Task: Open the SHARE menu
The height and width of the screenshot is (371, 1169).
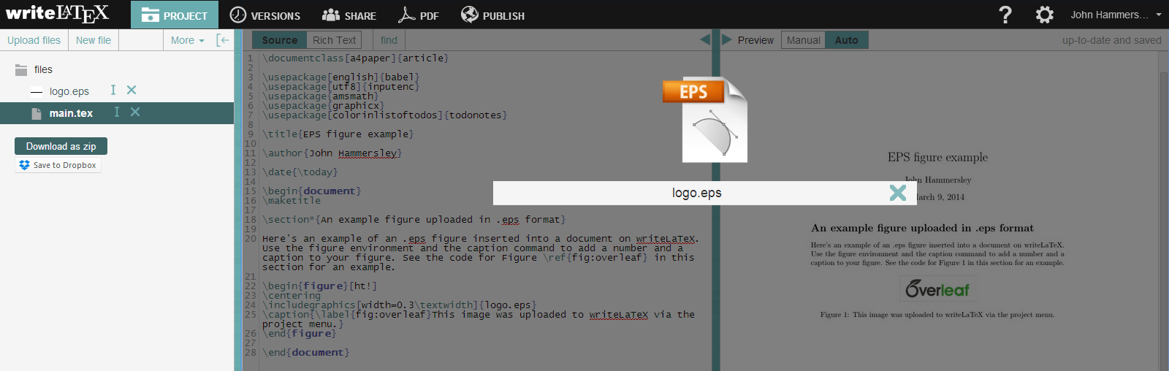Action: tap(349, 15)
